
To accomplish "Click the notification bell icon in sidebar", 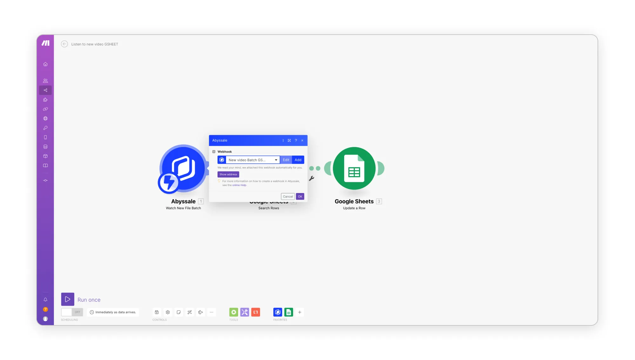I will (x=45, y=300).
